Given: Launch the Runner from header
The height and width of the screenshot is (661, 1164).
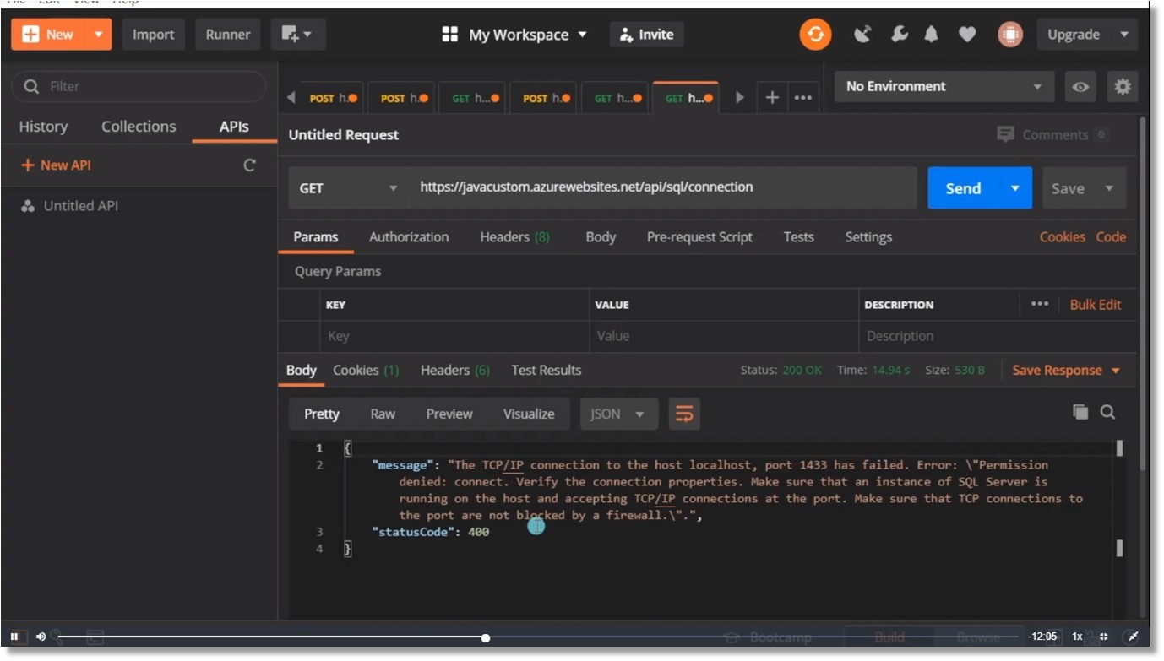Looking at the screenshot, I should tap(228, 35).
